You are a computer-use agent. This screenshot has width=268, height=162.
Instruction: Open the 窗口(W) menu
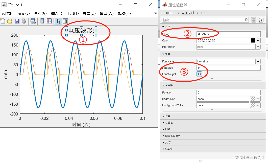pos(107,13)
